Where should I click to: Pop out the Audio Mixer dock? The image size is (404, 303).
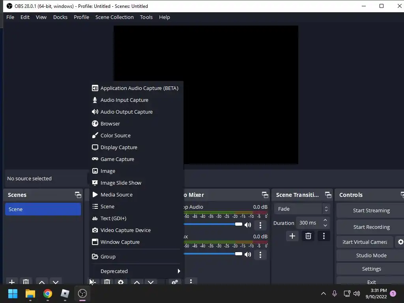[x=265, y=195]
